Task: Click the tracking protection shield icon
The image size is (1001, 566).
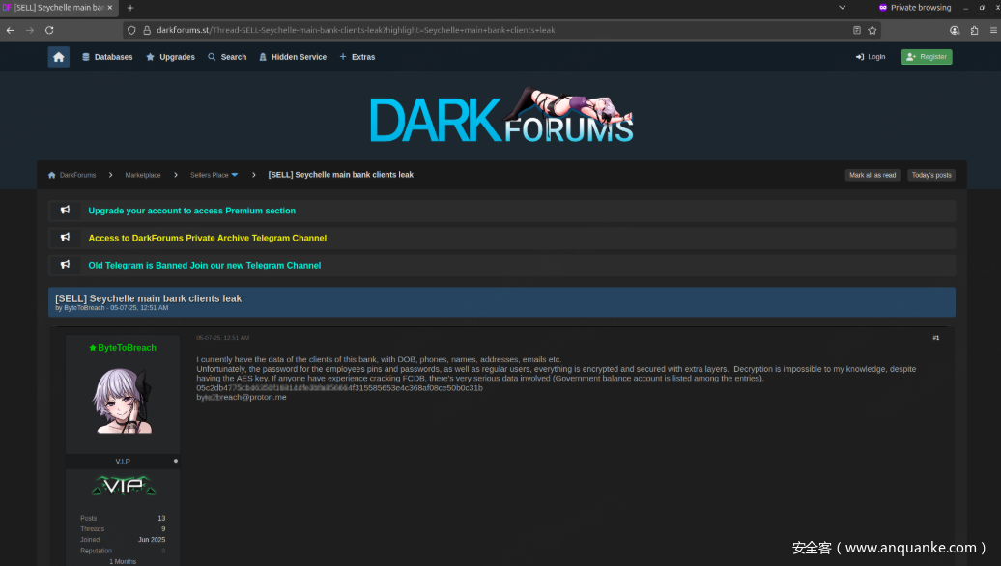Action: tap(132, 30)
